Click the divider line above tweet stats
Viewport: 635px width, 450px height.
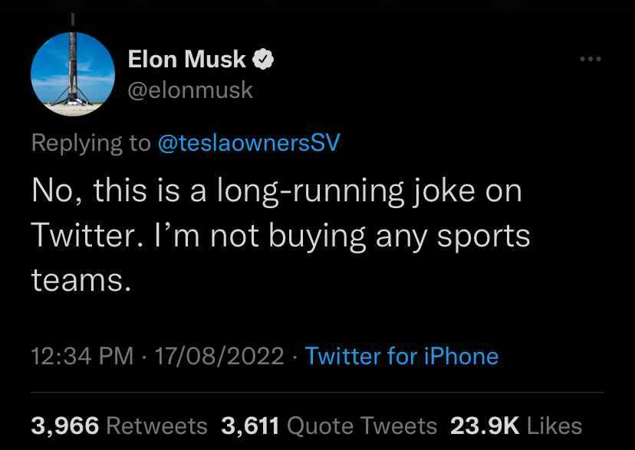click(x=317, y=392)
